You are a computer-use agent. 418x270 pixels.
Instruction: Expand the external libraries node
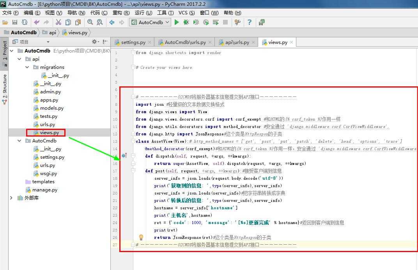tap(11, 198)
